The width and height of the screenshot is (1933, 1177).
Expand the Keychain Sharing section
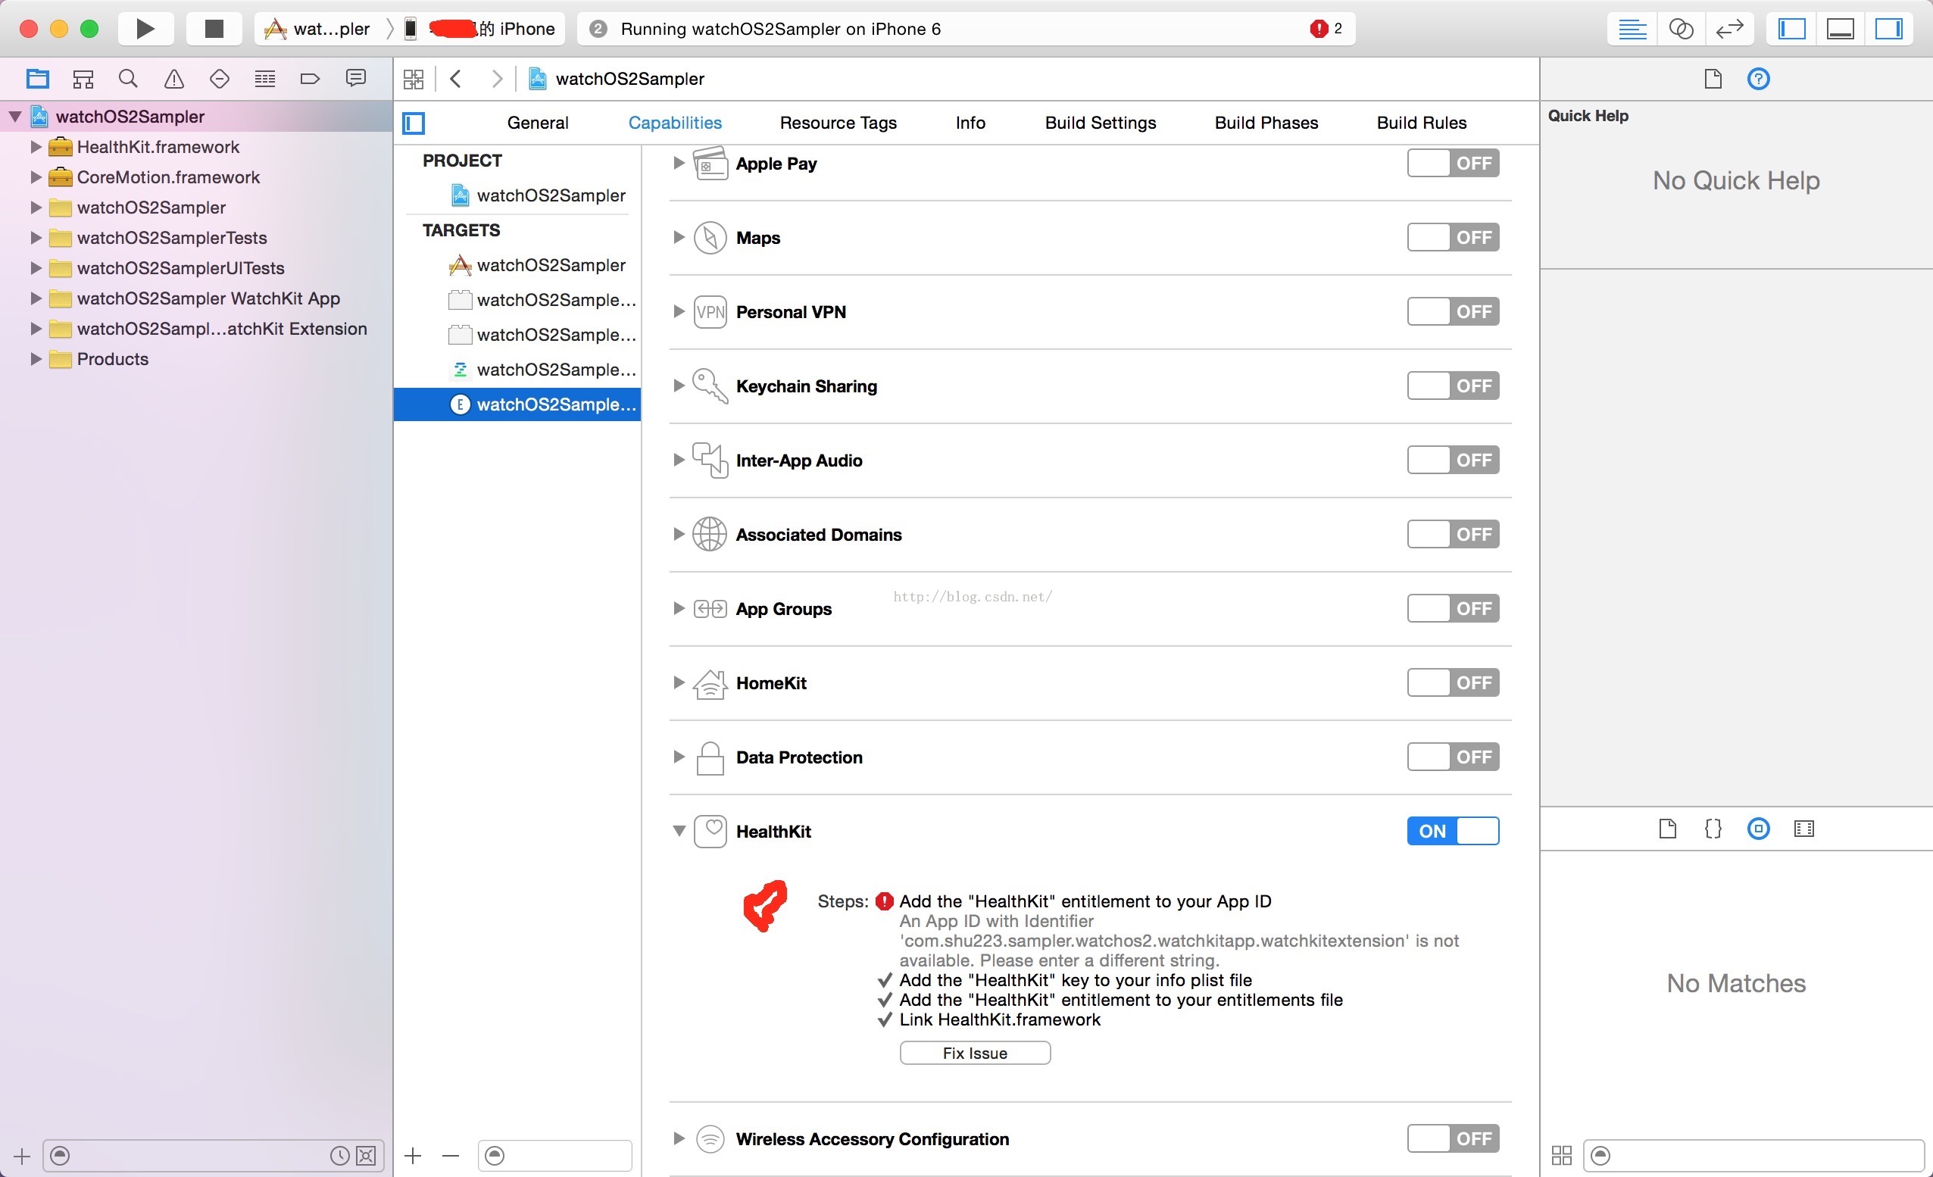(679, 386)
